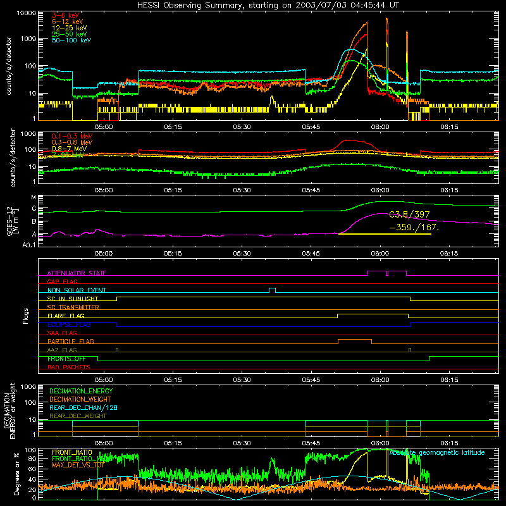Click the yellow 0.8-7 MeV legend label
This screenshot has height=506, width=506.
tap(69, 149)
